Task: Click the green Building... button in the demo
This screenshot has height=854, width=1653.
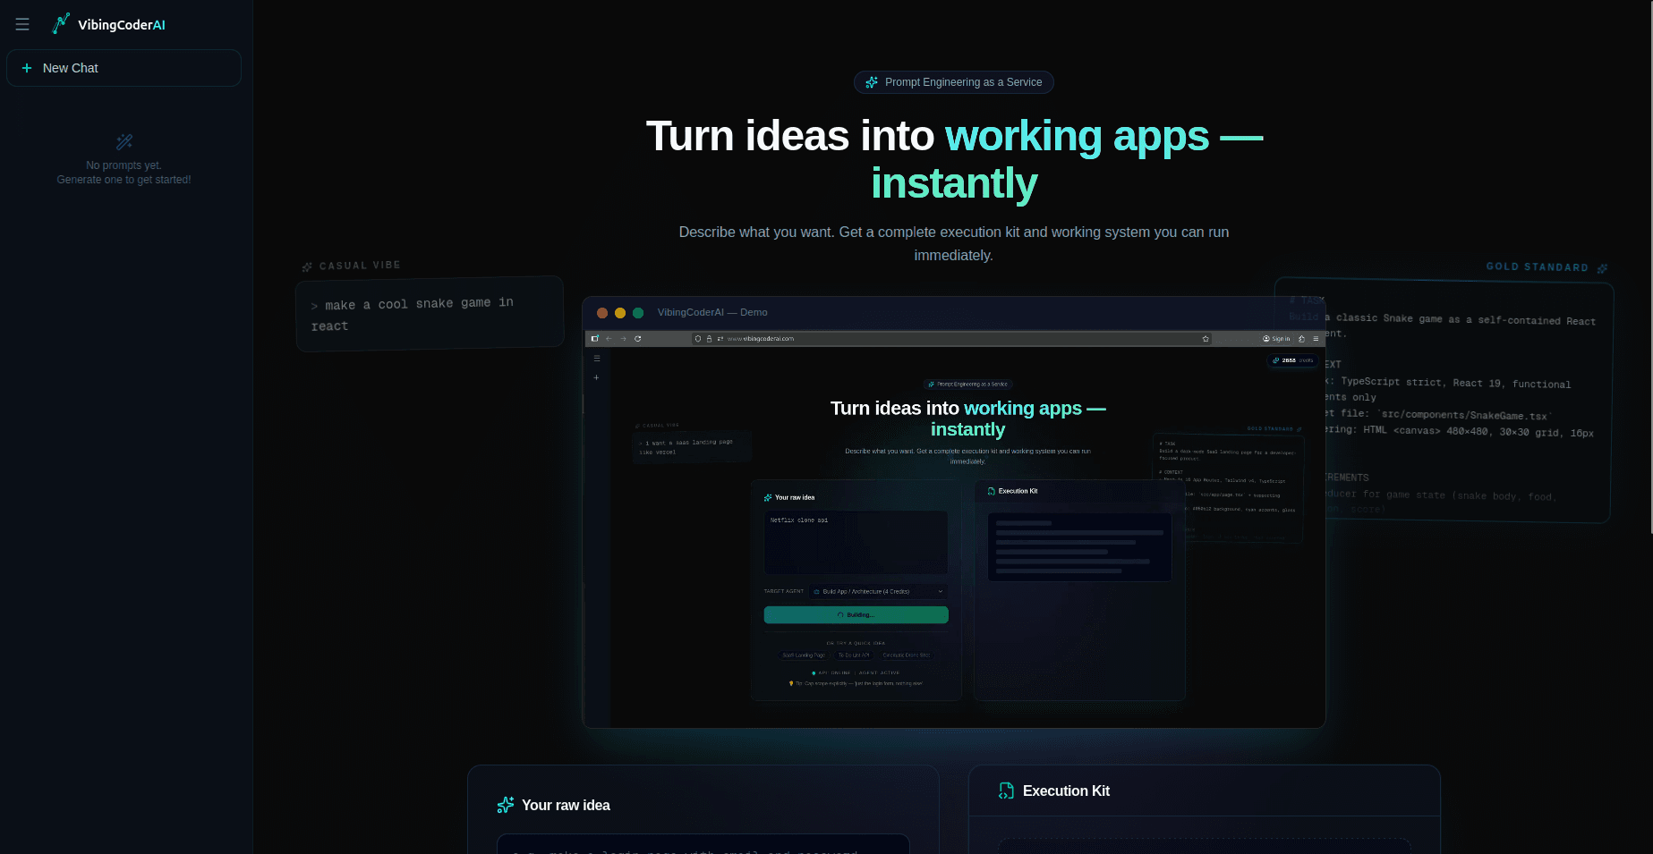Action: 856,615
